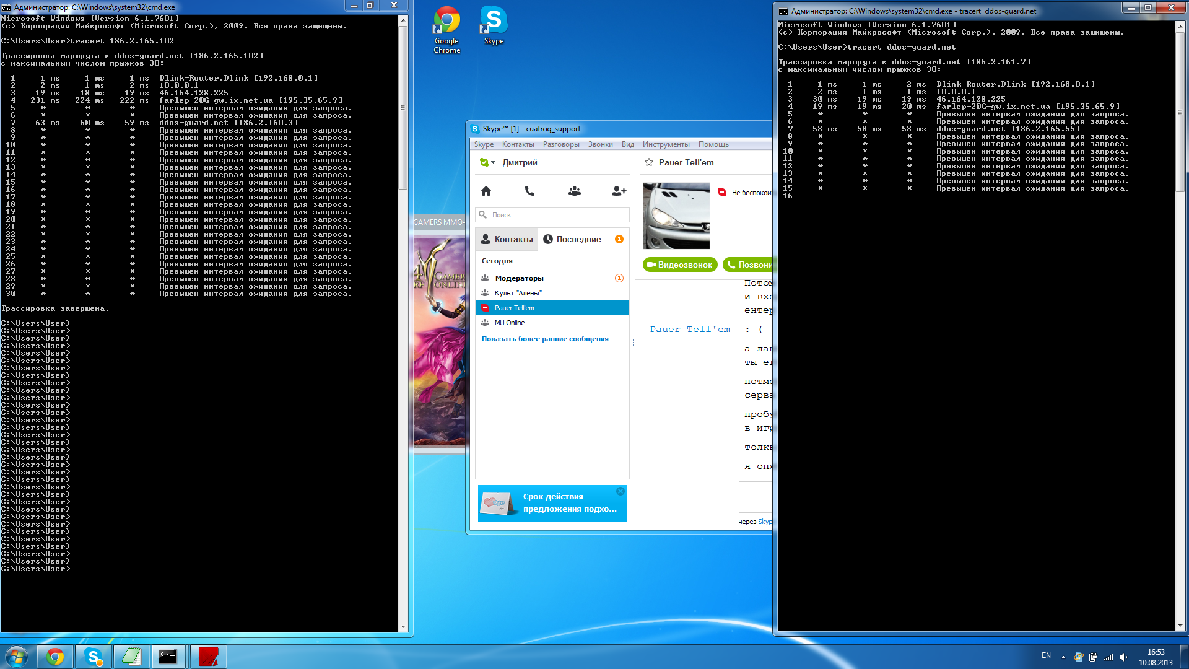Screen dimensions: 1189x669
Task: Click the add contact icon in Skype
Action: [619, 191]
